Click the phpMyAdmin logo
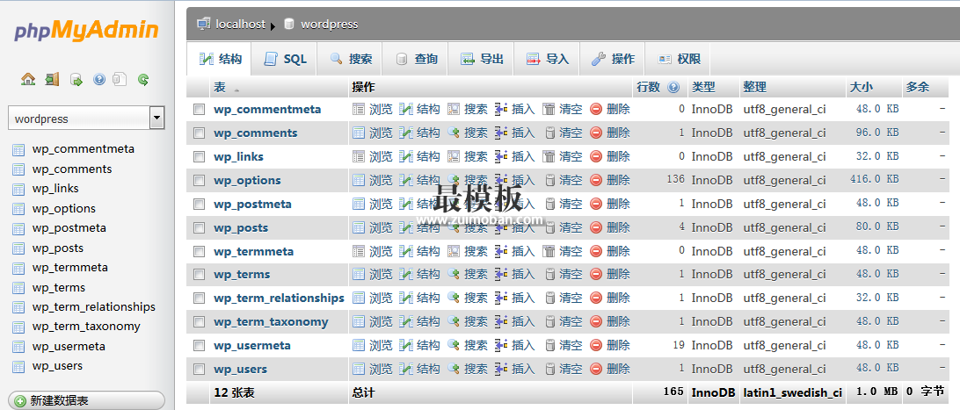Image resolution: width=960 pixels, height=410 pixels. point(86,30)
